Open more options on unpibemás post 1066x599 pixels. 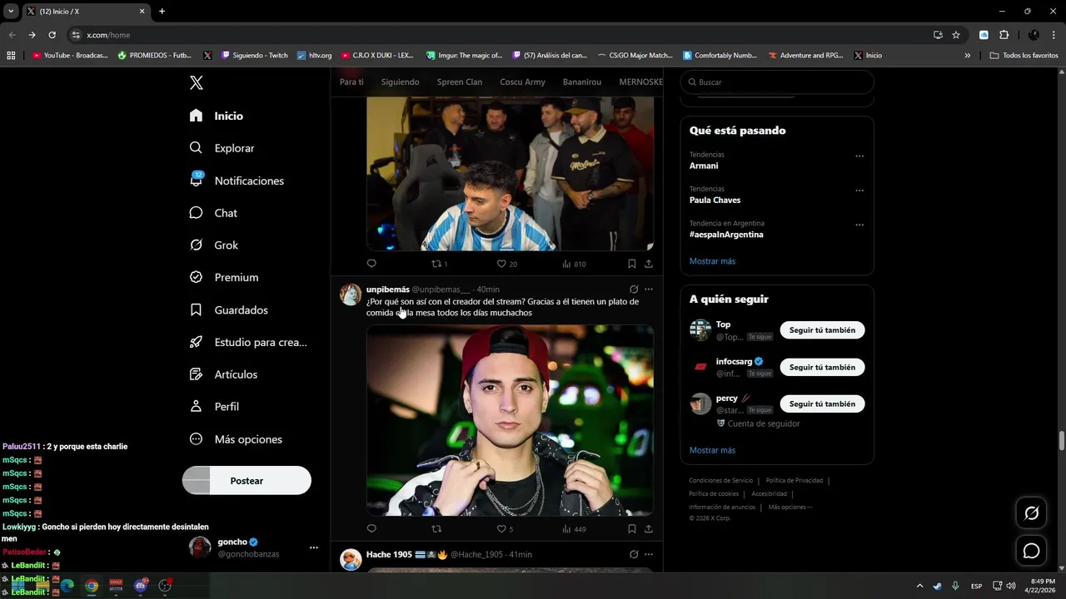tap(649, 290)
